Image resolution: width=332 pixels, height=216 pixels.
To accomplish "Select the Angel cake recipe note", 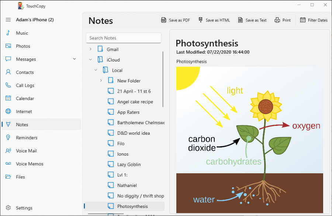I will click(x=135, y=102).
